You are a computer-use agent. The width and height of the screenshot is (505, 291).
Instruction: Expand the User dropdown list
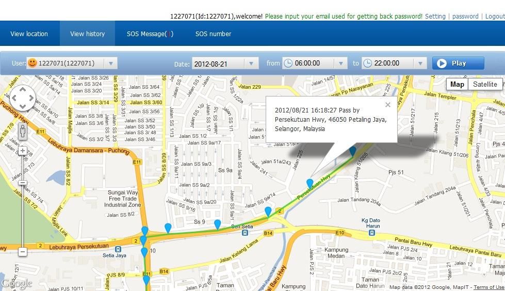pos(111,63)
